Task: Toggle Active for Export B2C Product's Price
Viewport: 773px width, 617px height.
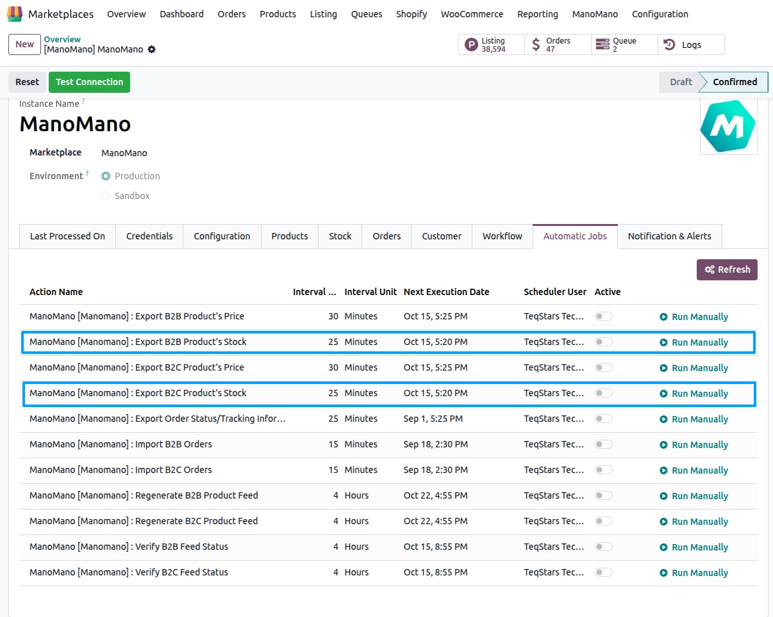Action: click(x=604, y=367)
